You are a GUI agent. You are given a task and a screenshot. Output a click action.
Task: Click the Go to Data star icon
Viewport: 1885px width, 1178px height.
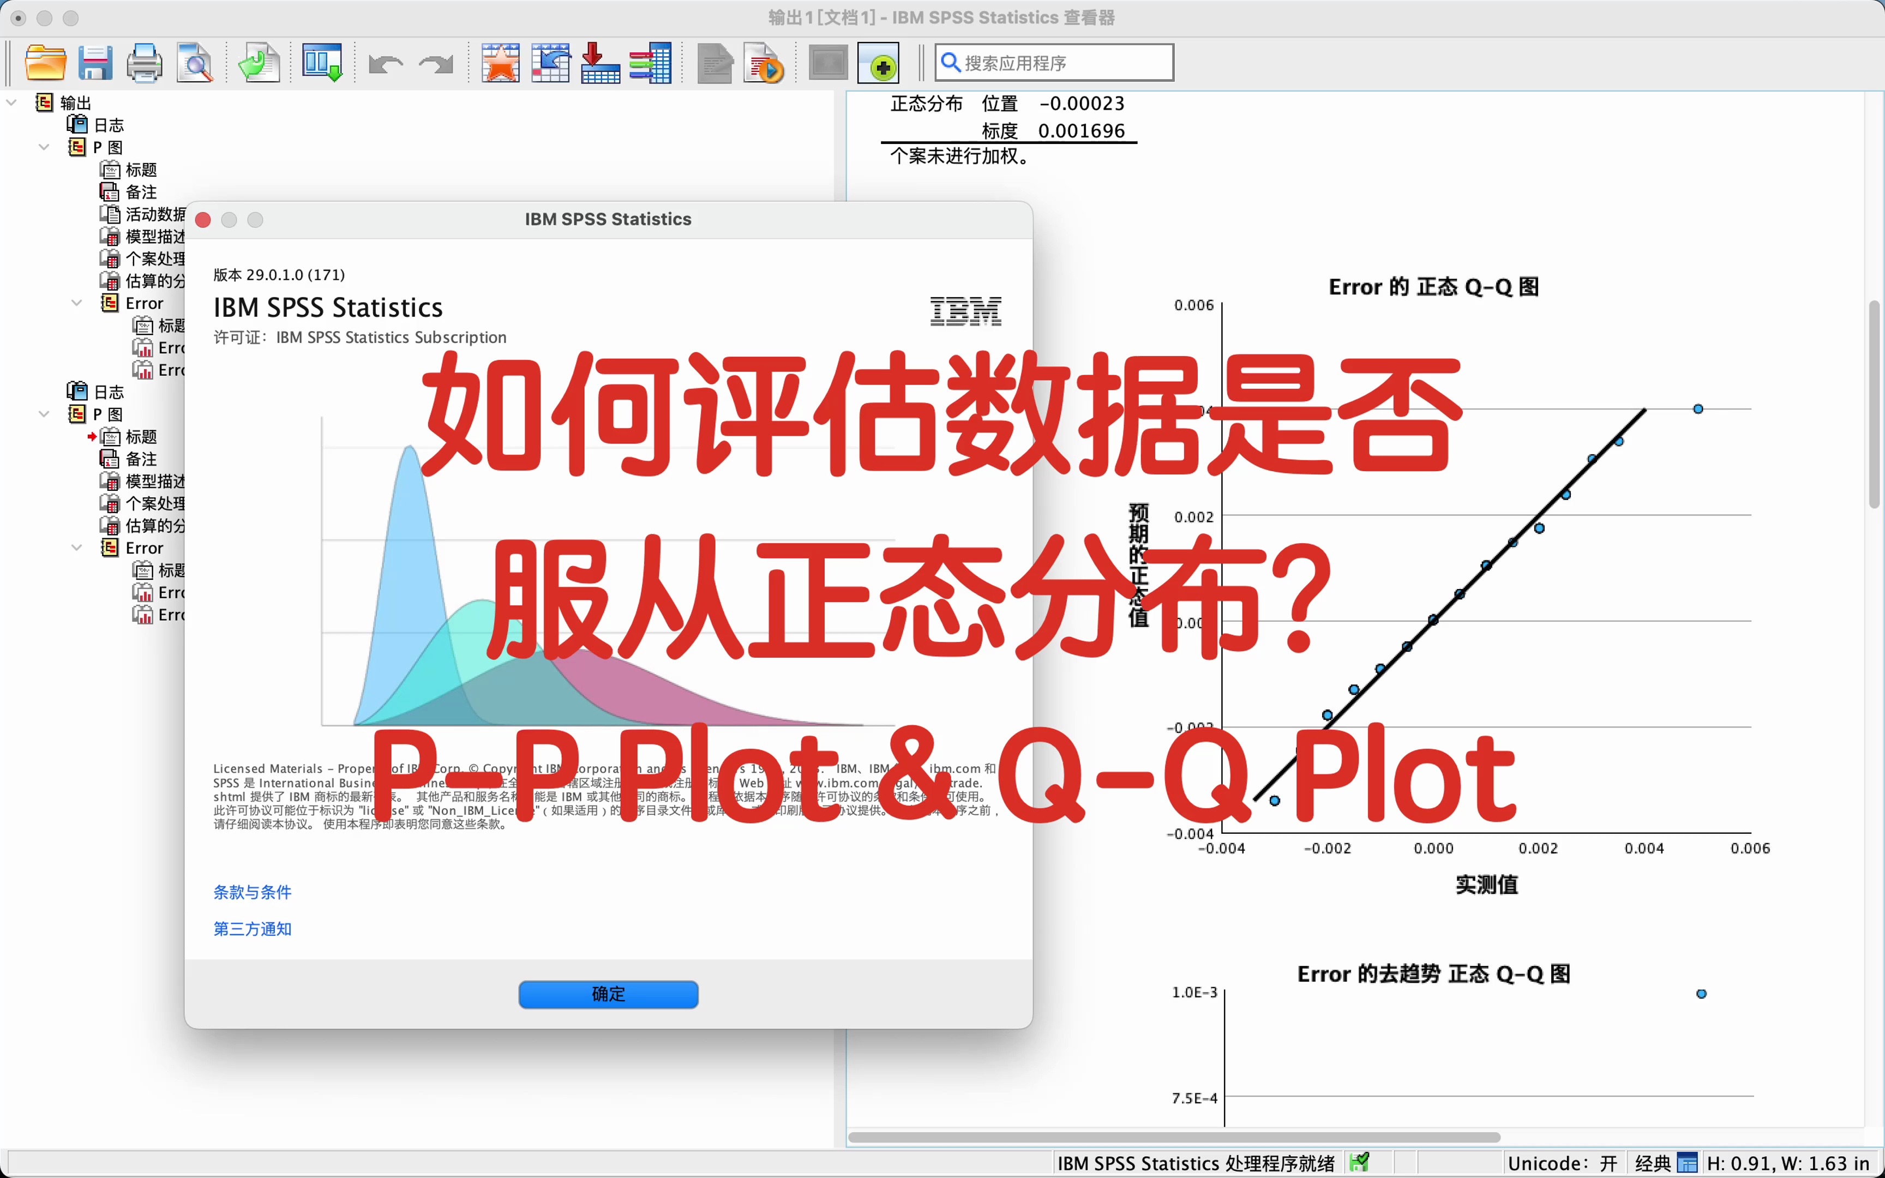(500, 63)
